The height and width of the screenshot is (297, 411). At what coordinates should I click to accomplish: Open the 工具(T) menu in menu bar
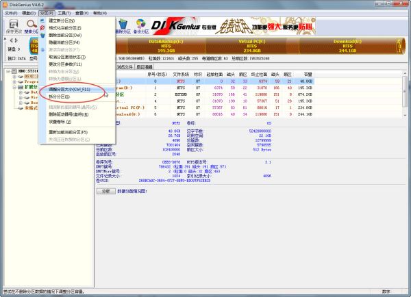[x=64, y=13]
